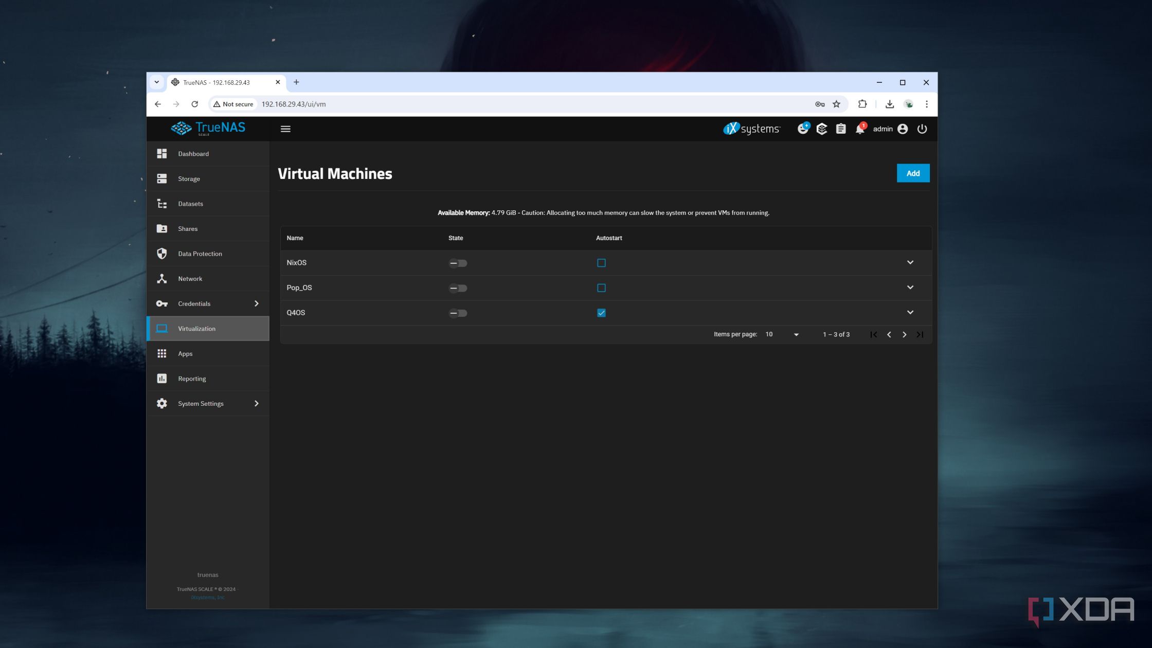Open the Jobs clipboard icon

(x=841, y=129)
